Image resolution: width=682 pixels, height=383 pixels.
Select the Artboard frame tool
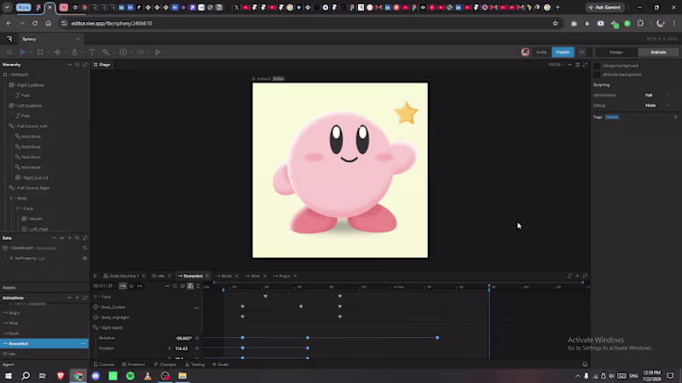tap(40, 52)
